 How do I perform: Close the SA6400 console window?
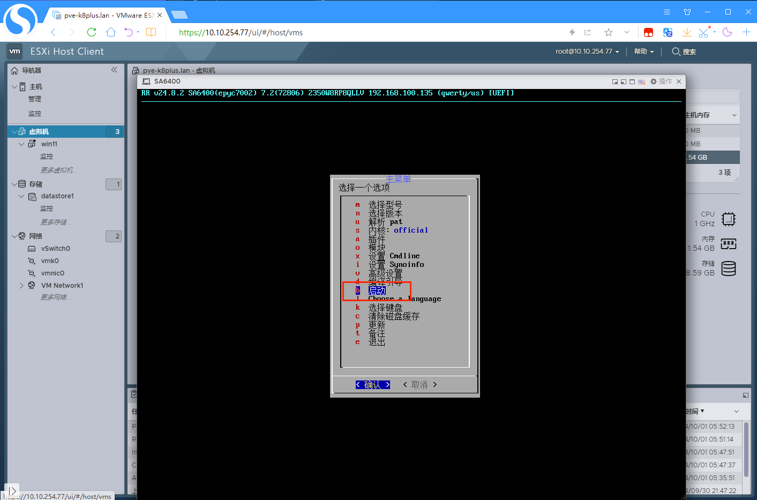pyautogui.click(x=679, y=81)
